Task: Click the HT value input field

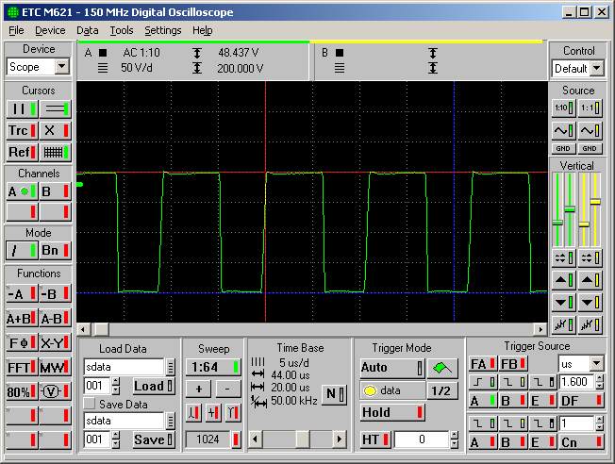Action: (x=420, y=439)
